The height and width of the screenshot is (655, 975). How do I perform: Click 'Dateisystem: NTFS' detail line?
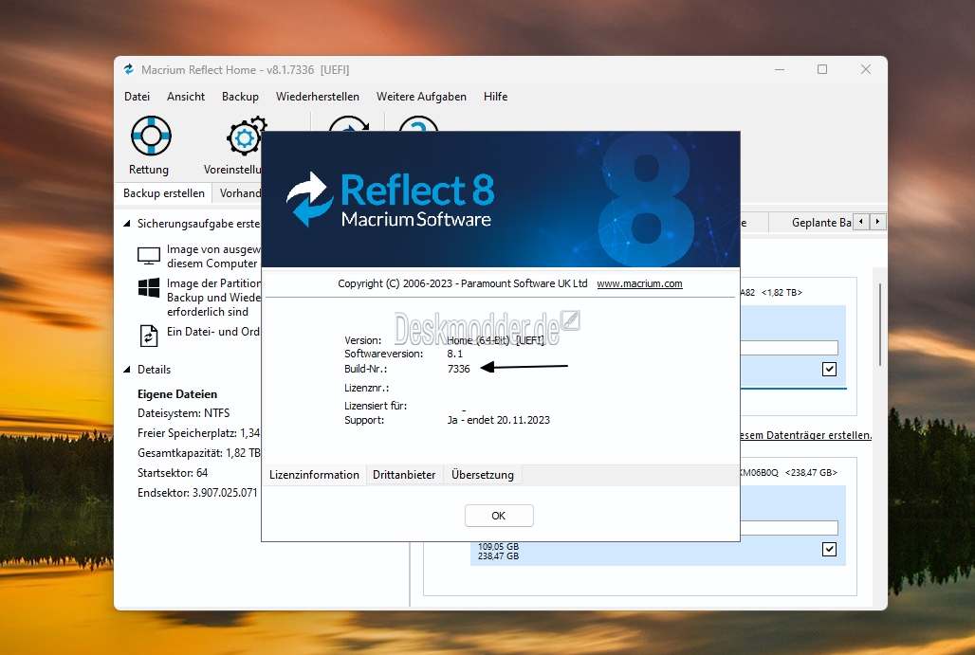coord(183,413)
